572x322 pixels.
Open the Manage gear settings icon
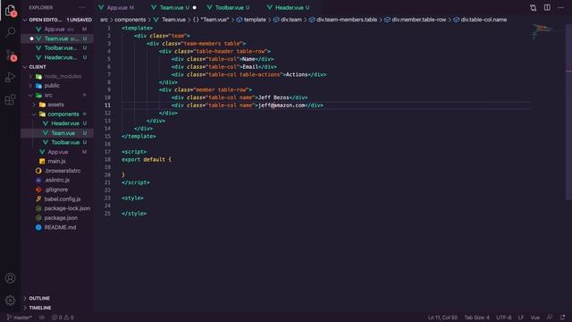tap(10, 301)
